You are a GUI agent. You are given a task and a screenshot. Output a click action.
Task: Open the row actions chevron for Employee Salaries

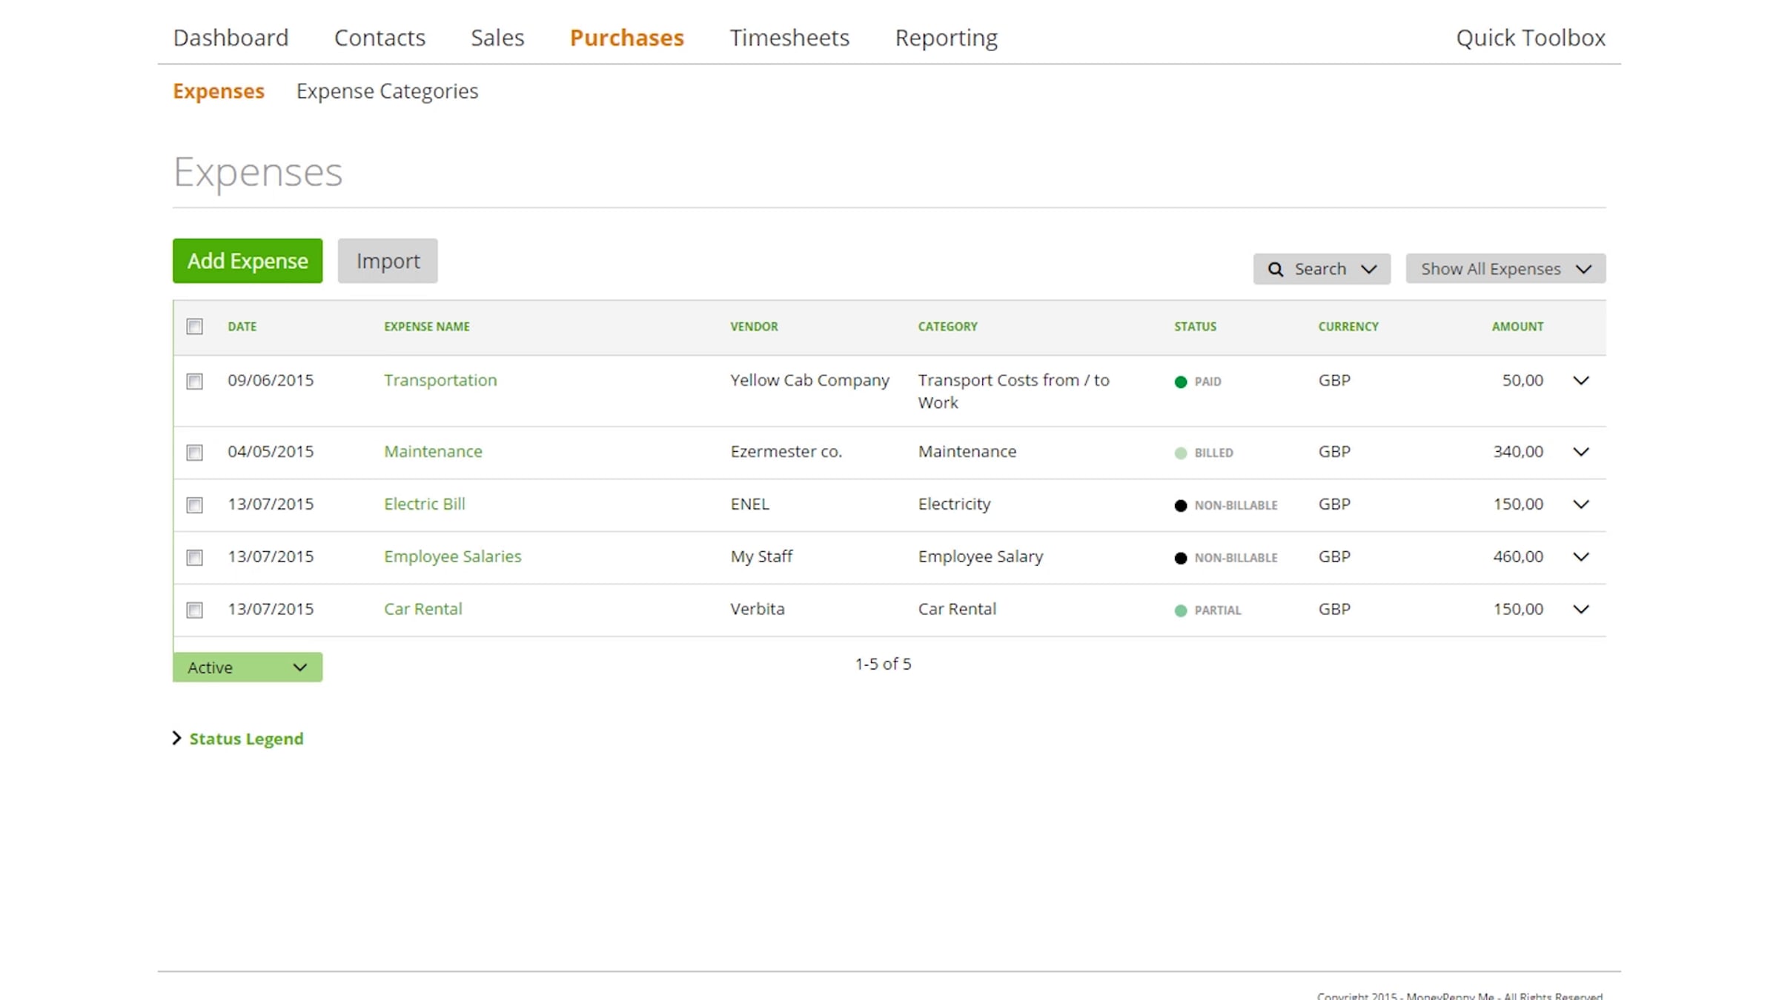pyautogui.click(x=1580, y=557)
